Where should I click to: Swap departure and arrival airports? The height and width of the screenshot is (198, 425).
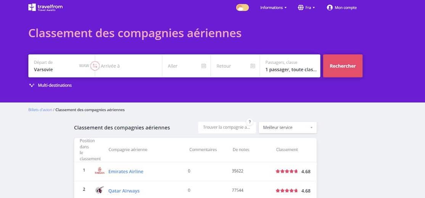click(x=95, y=66)
